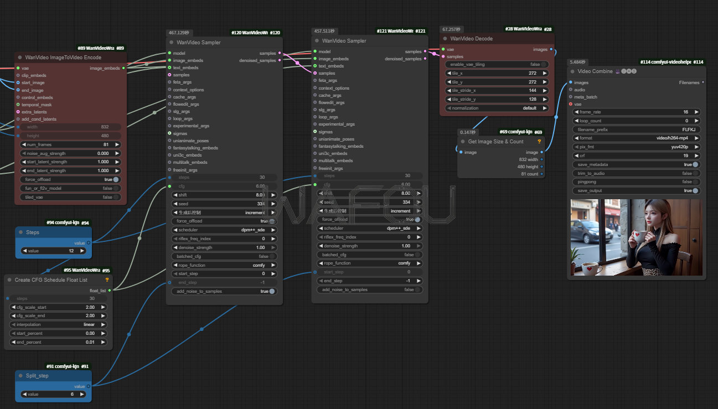The width and height of the screenshot is (718, 409).
Task: Increase frame_rate on Video Combine
Action: [696, 112]
